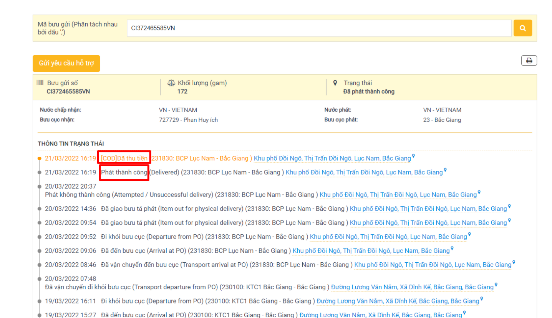Select timeline dot for the 20/03/2022 20:37 entry

(x=39, y=187)
